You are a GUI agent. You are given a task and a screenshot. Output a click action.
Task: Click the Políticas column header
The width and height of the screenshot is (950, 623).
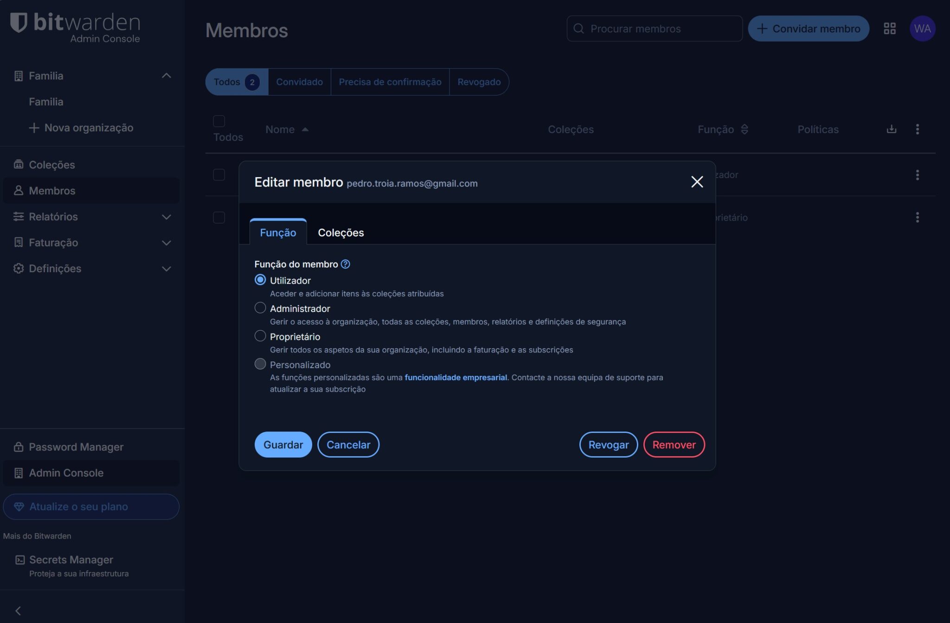[818, 129]
